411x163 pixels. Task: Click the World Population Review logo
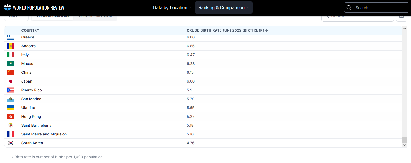[8, 7]
